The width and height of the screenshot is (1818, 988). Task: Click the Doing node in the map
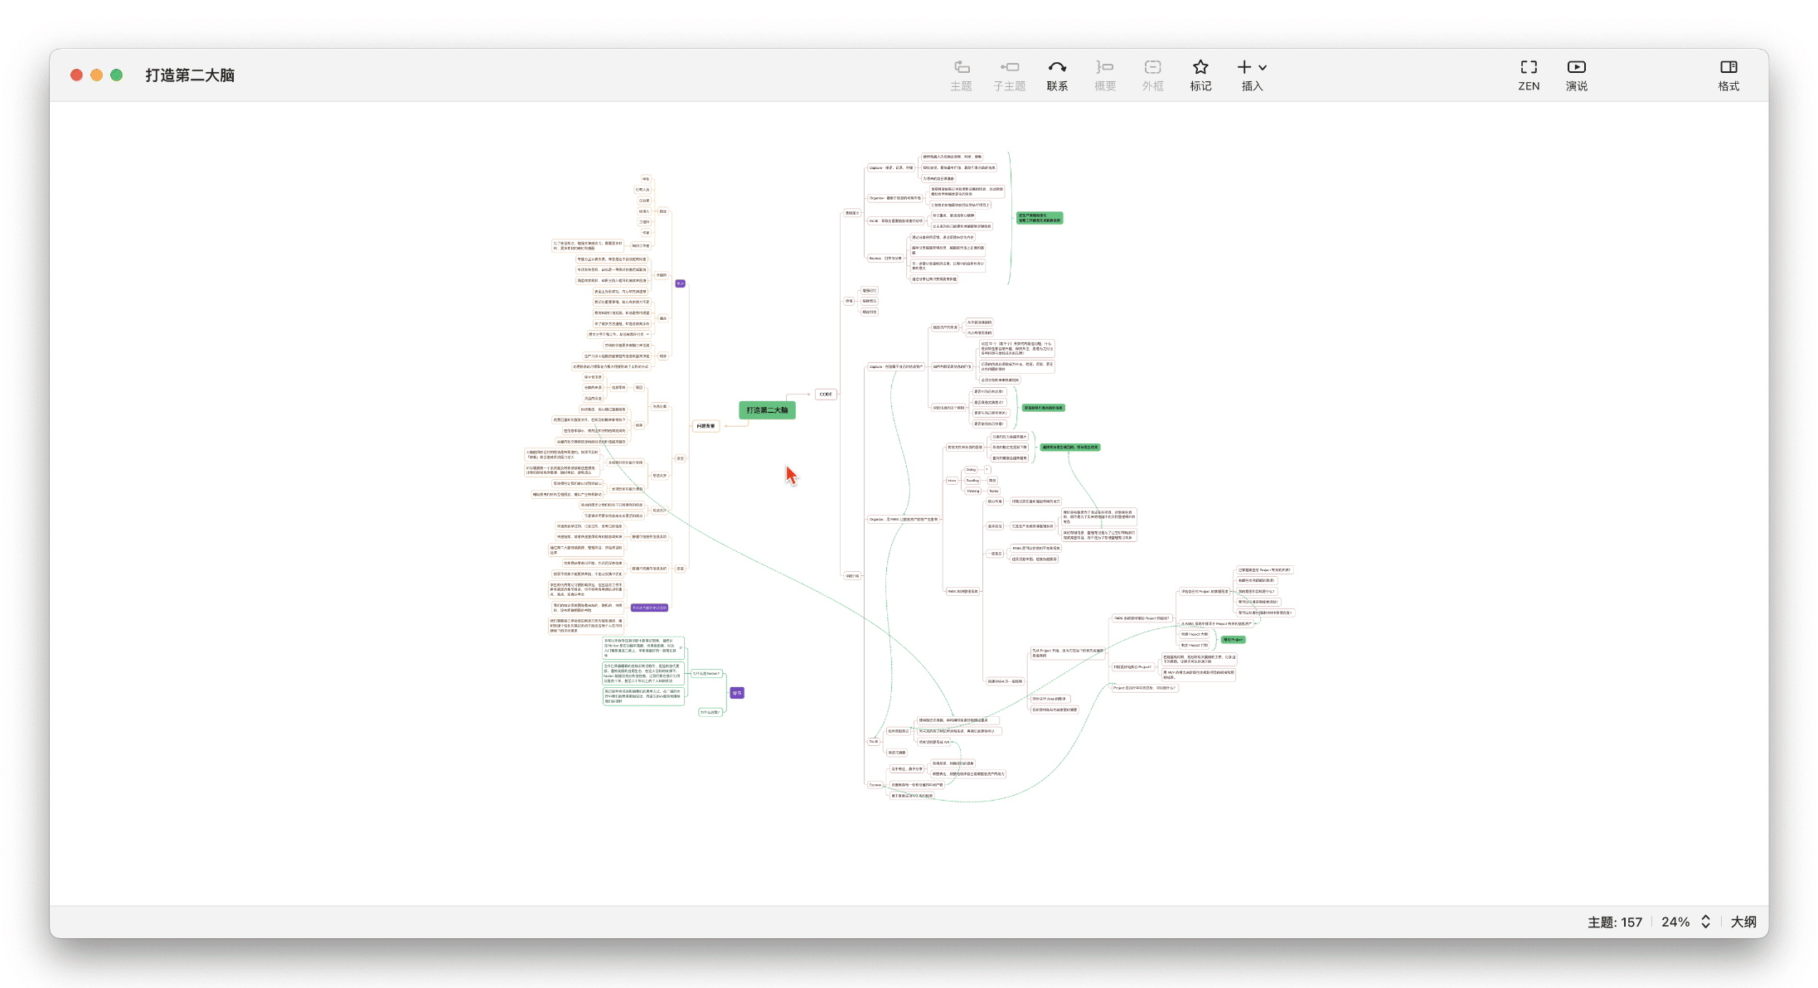971,470
